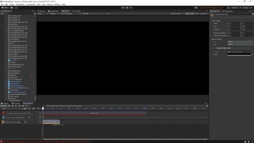The image size is (254, 143).
Task: Click the Timeline add track (+) button
Action: (x=4, y=108)
